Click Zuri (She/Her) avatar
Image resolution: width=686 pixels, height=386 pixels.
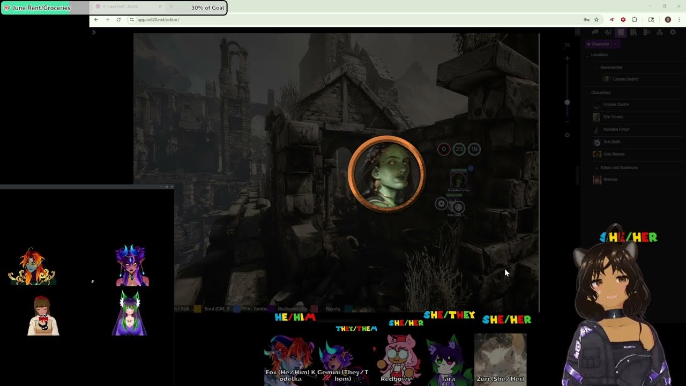500,359
